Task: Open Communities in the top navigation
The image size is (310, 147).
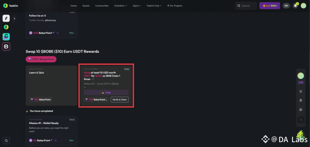Action: point(102,6)
